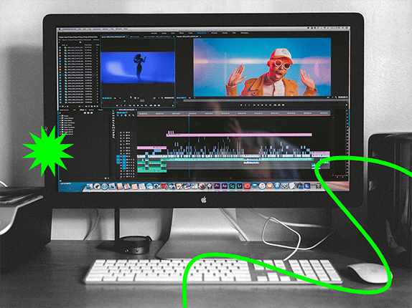
Task: Click the Project panel search field
Action: point(70,42)
